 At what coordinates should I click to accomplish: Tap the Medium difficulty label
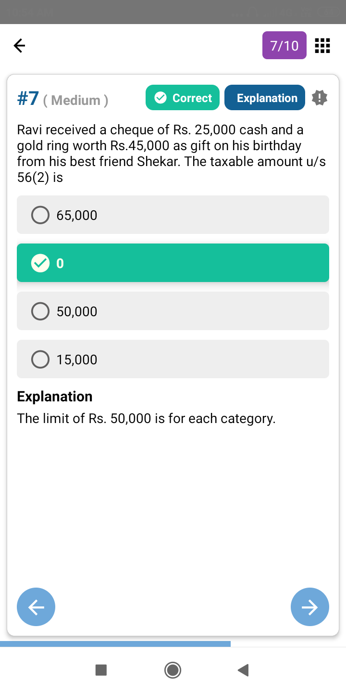click(76, 100)
